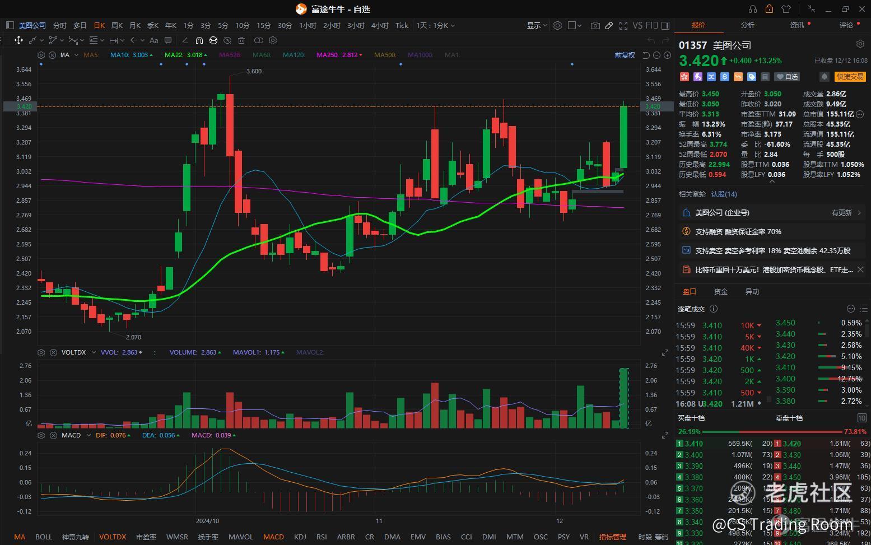Toggle the tick list layout icon
871x545 pixels.
863,309
